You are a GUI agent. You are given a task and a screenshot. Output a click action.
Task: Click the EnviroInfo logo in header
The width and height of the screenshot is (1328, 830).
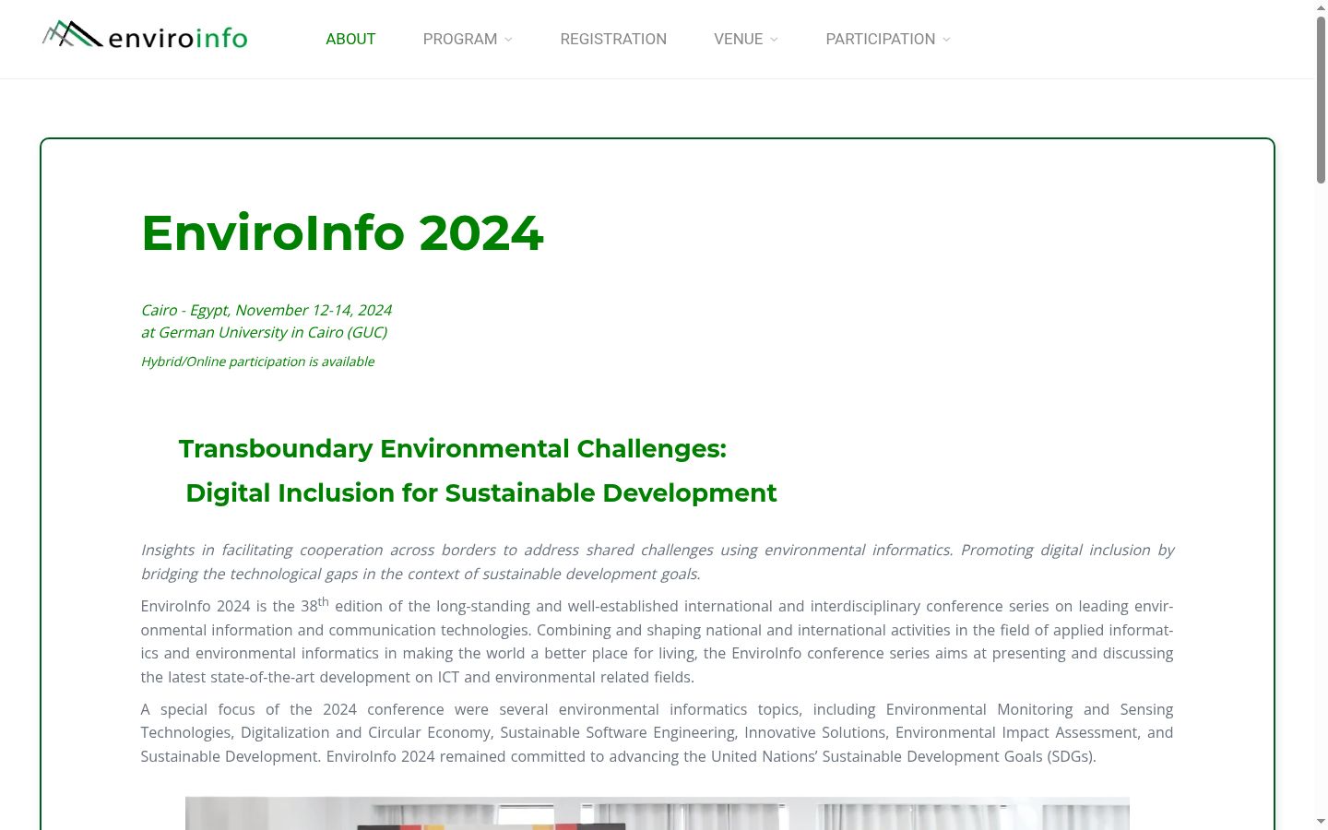pyautogui.click(x=145, y=36)
